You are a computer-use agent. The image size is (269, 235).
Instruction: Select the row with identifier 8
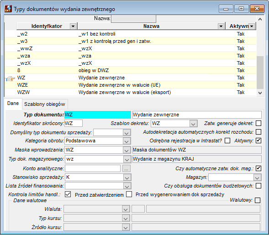130,70
